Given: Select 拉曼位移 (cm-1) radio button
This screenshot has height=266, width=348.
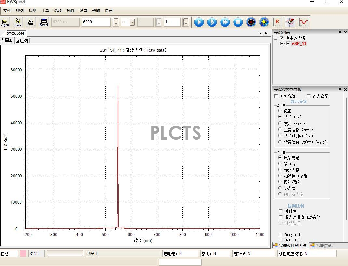Looking at the screenshot, I should point(280,129).
